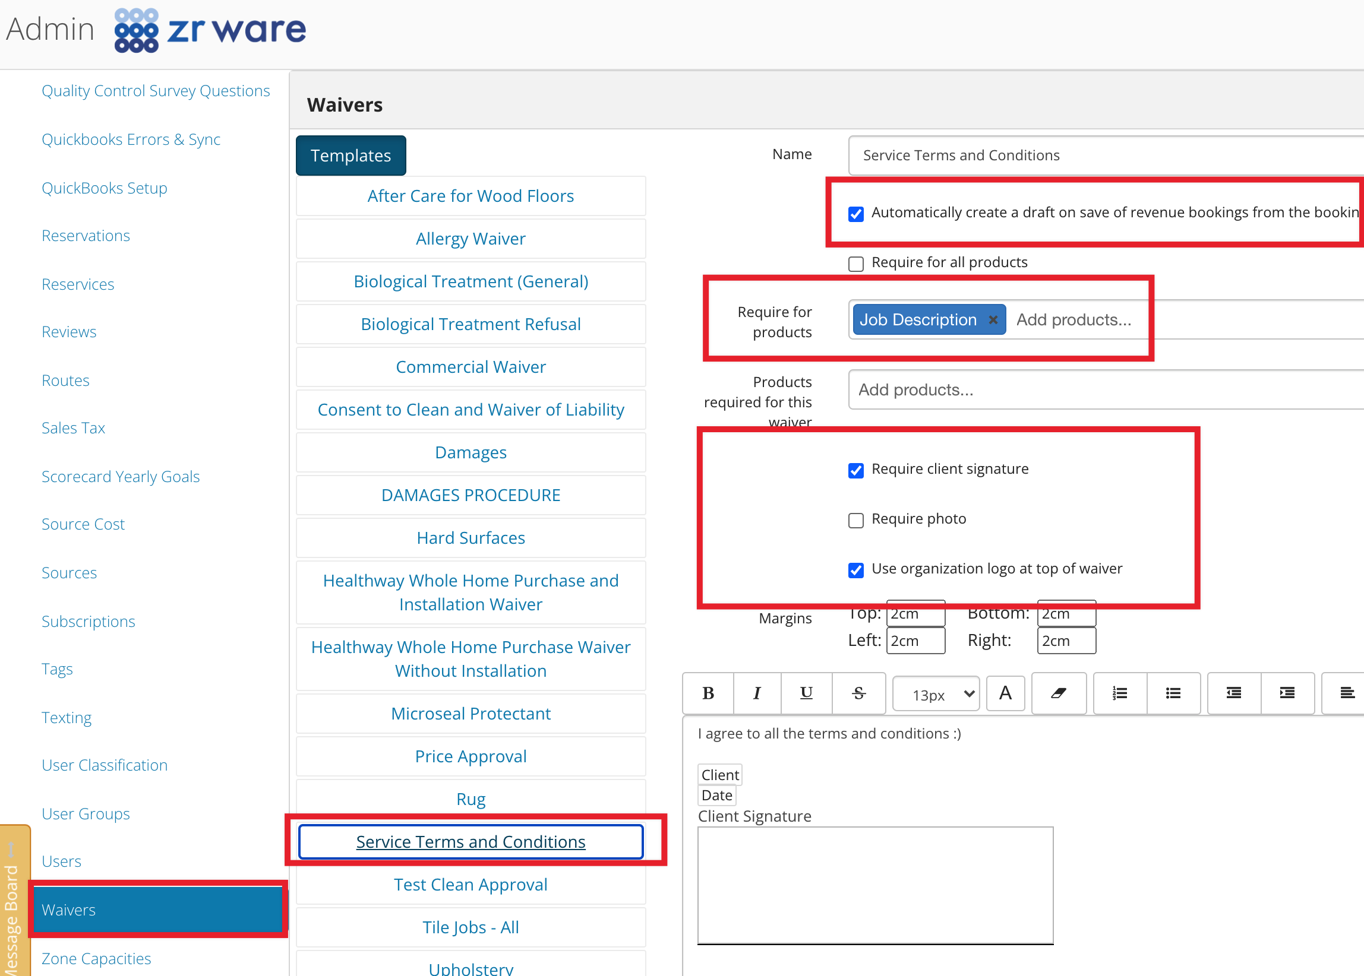The width and height of the screenshot is (1364, 976).
Task: Click the underline formatting icon
Action: click(x=806, y=693)
